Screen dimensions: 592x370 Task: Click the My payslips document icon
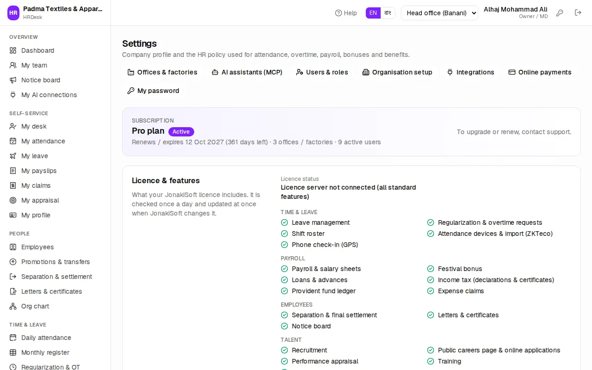point(13,171)
